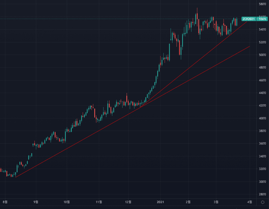The image size is (269, 209).
Task: Click the 12월 time axis label
Action: tap(128, 202)
